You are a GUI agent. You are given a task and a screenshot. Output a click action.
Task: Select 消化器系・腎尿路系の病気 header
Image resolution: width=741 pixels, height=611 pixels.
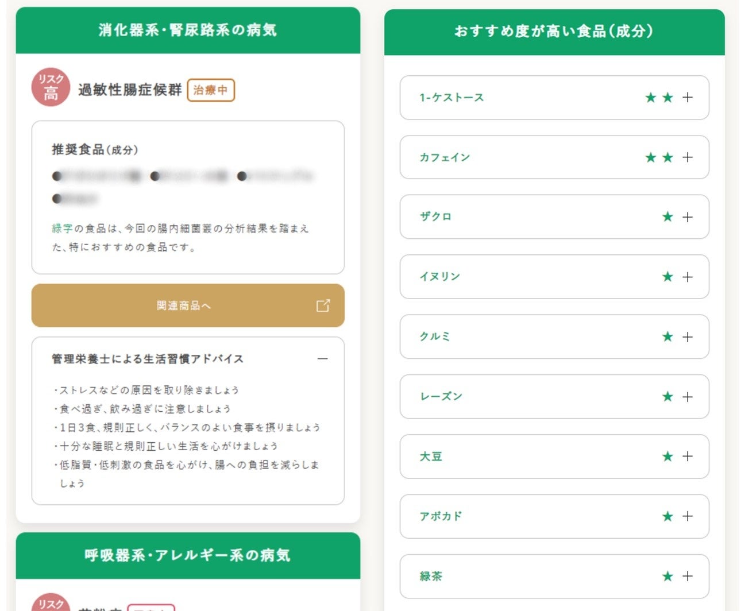[188, 30]
